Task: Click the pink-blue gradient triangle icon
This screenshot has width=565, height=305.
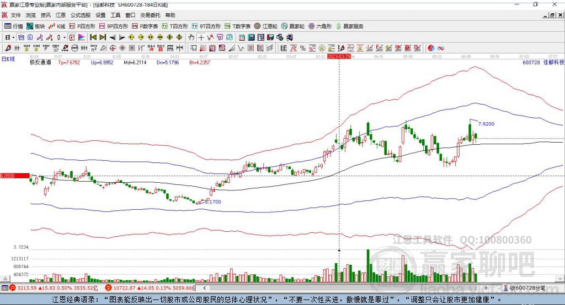Action: tap(82, 37)
